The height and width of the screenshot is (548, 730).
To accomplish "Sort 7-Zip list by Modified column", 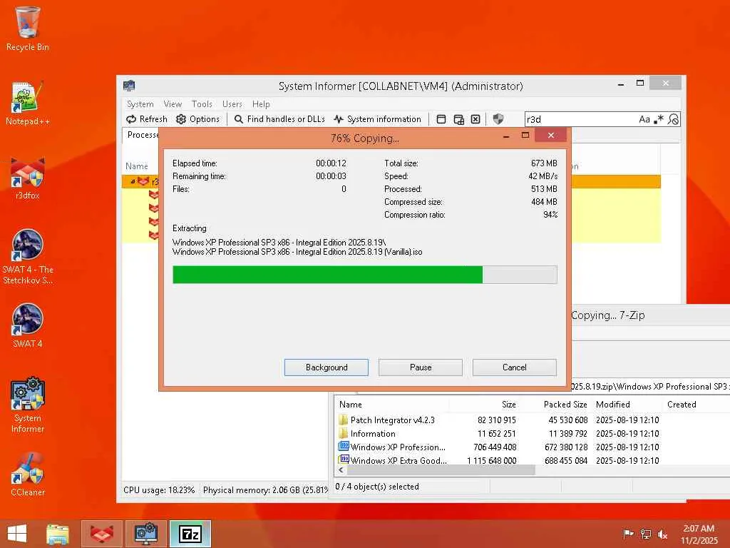I will 612,405.
